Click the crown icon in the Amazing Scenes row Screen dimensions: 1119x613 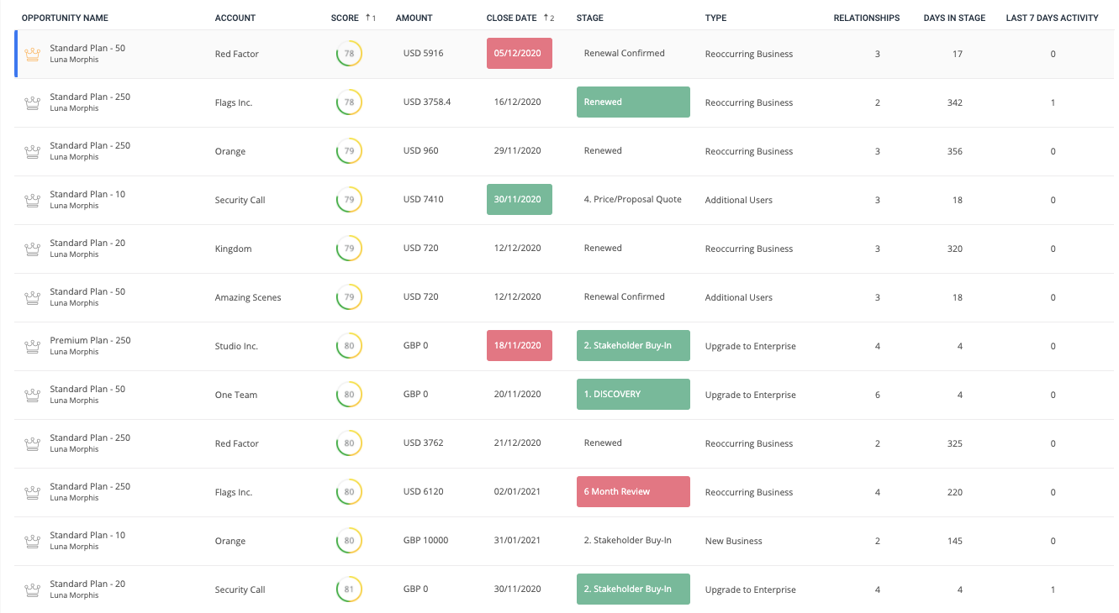[33, 298]
